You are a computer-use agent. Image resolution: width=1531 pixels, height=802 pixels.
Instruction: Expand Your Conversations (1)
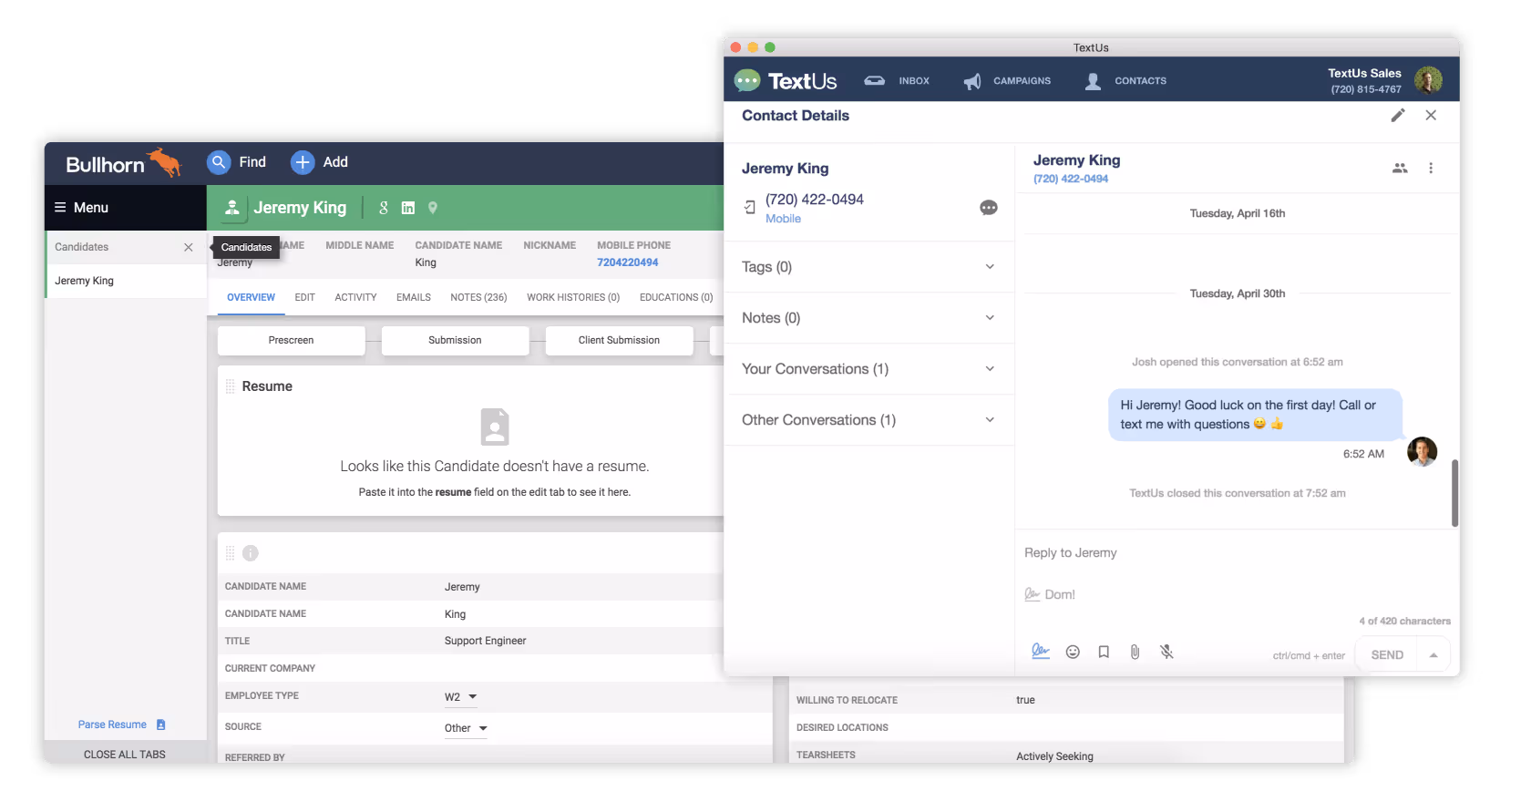pyautogui.click(x=868, y=369)
